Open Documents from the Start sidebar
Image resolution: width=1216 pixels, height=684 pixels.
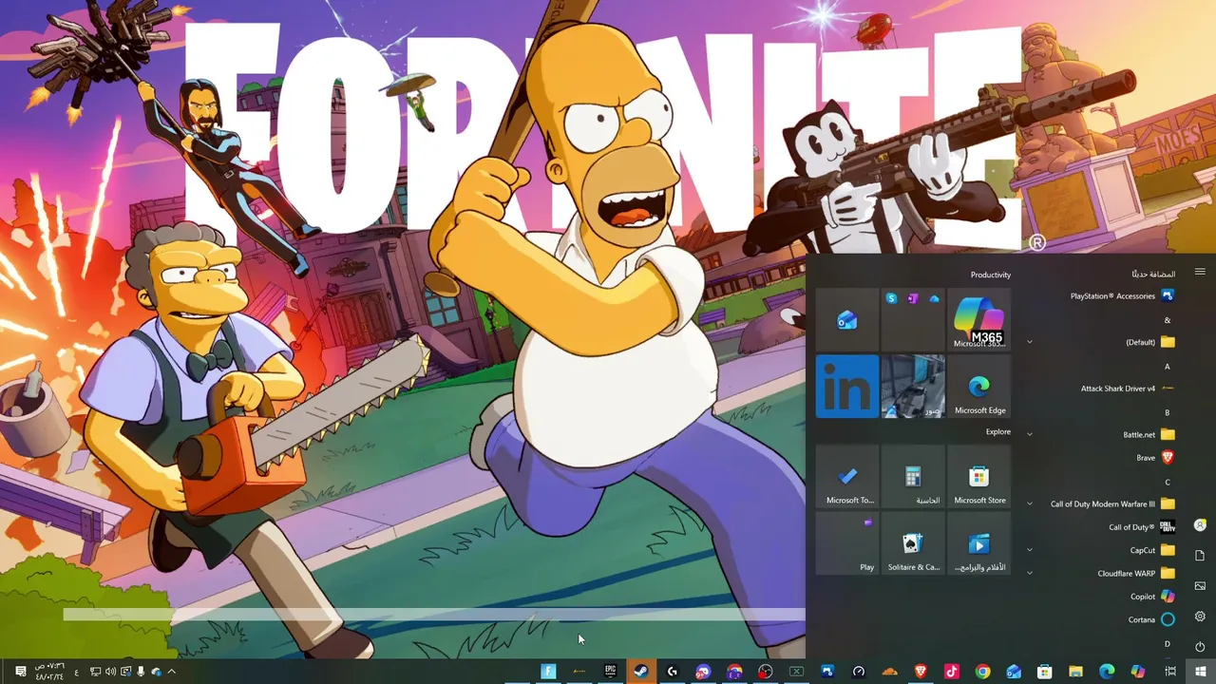(x=1200, y=556)
